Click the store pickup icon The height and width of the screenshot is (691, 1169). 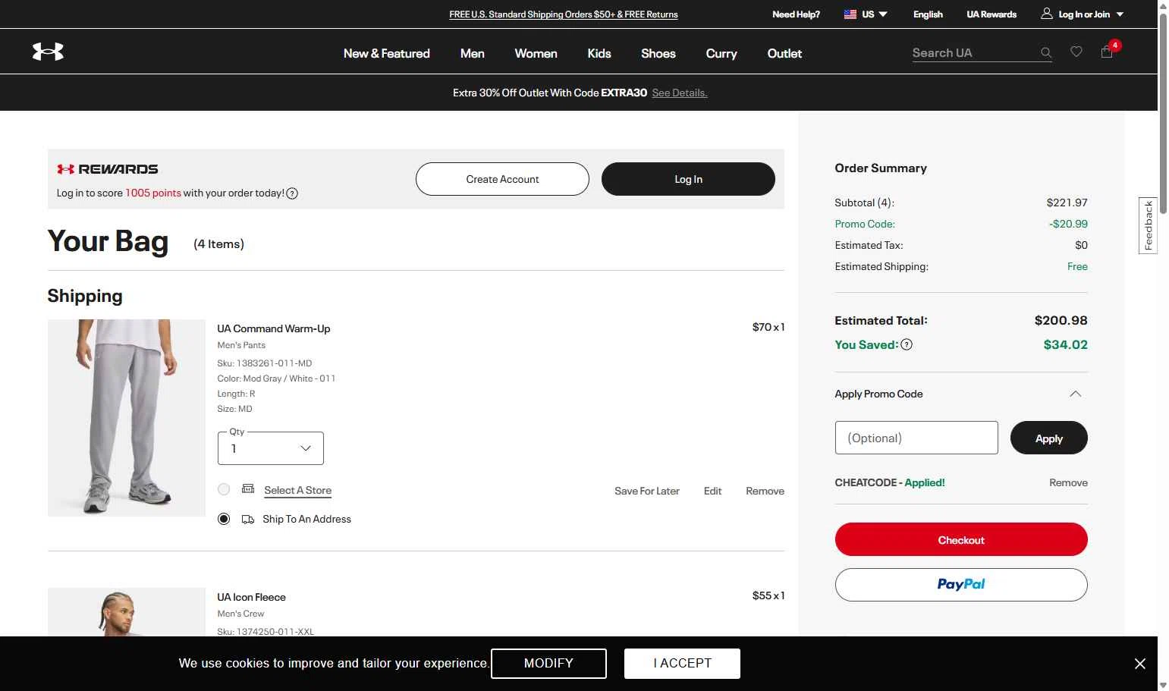(x=248, y=488)
